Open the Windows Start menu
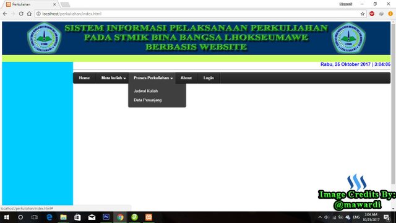This screenshot has width=396, height=223. [7, 217]
